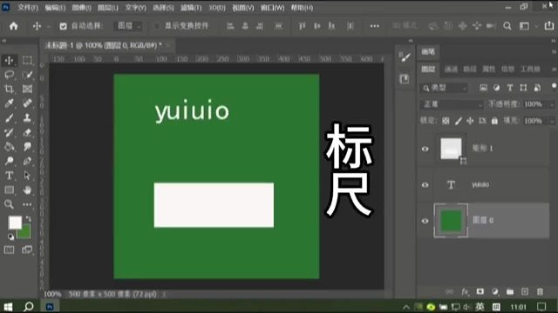Screen dimensions: 558x313
Task: Select the Pen tool
Action: coord(27,161)
